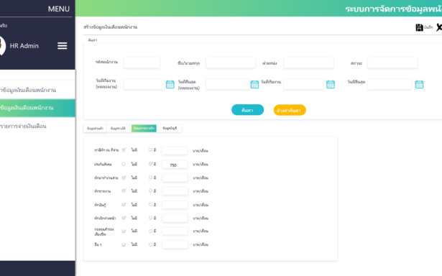Switch to the ข้อมูลบัญชี tab
The height and width of the screenshot is (276, 442).
(x=170, y=129)
